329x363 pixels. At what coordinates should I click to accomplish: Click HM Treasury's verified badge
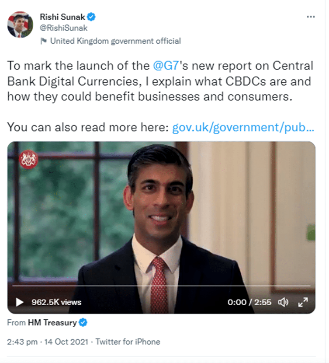coord(83,322)
